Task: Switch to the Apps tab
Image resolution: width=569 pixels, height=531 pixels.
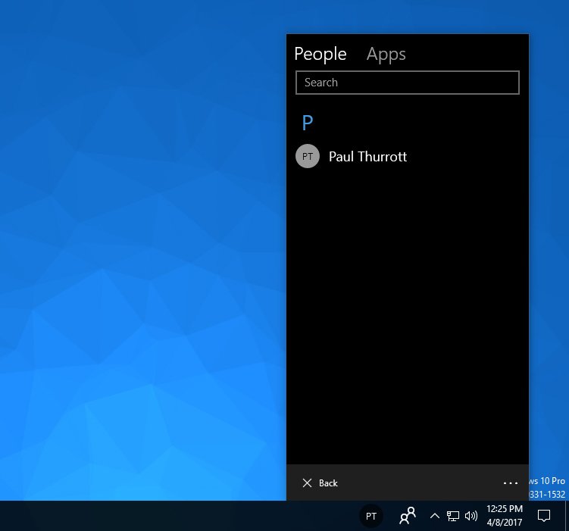Action: point(386,55)
